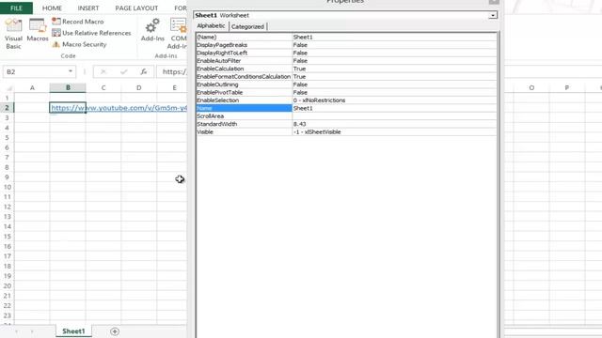Select row 2 header
602x338 pixels.
[7, 108]
